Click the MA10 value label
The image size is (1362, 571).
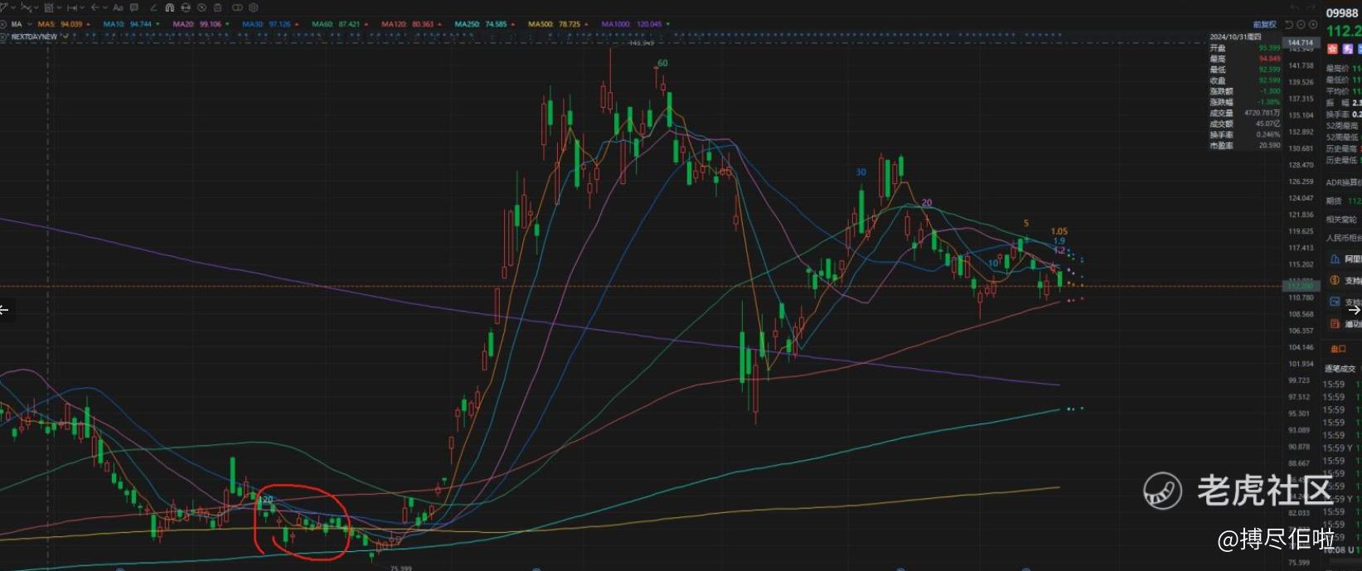[127, 24]
